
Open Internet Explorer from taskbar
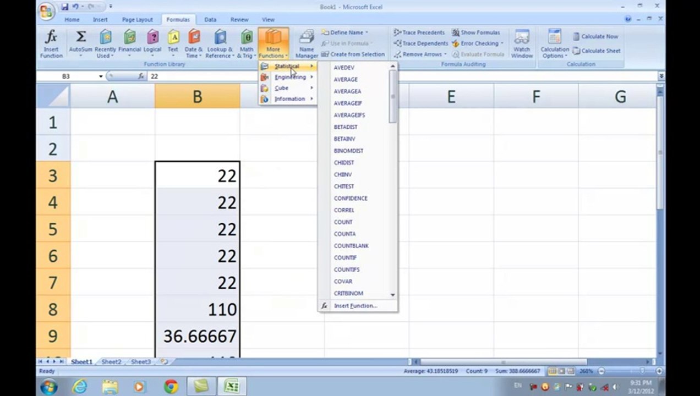coord(80,387)
